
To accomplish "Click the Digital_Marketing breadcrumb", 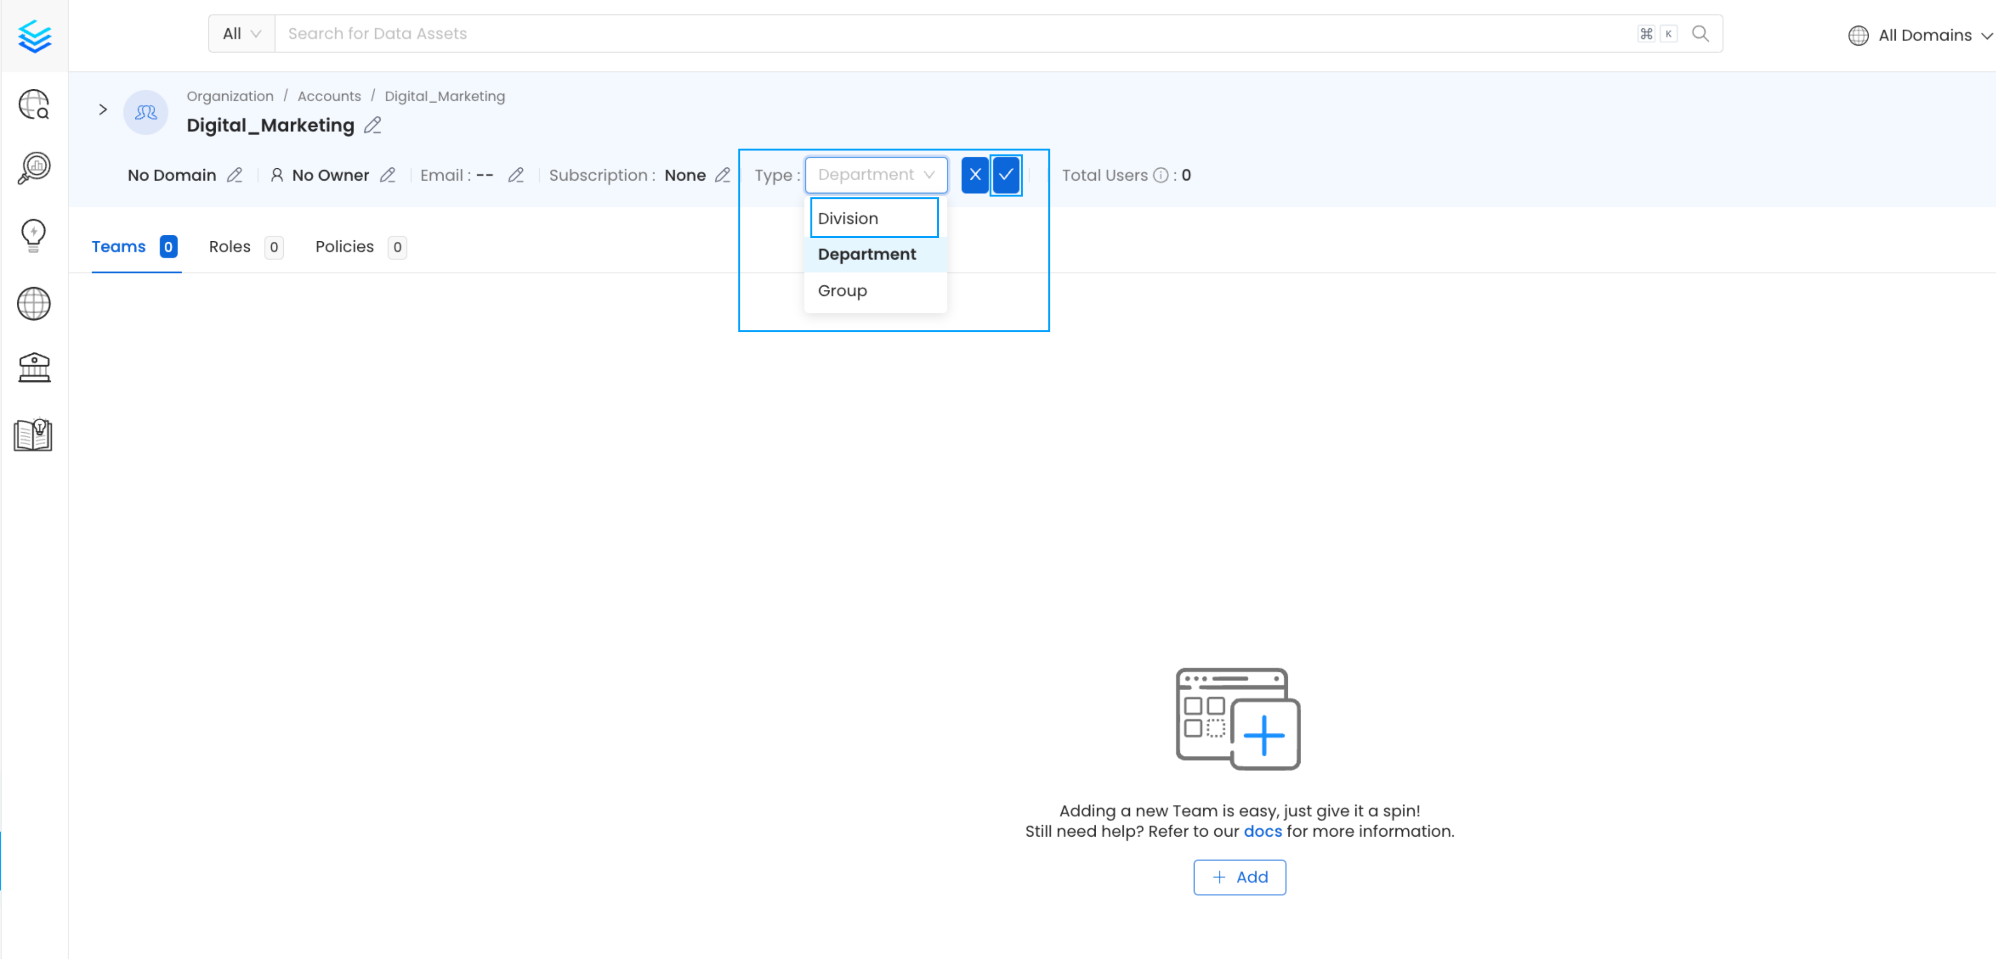I will click(x=445, y=96).
